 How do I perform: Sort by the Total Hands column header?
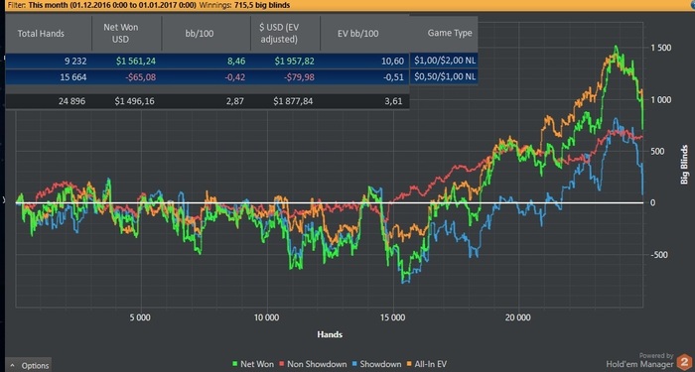(41, 34)
